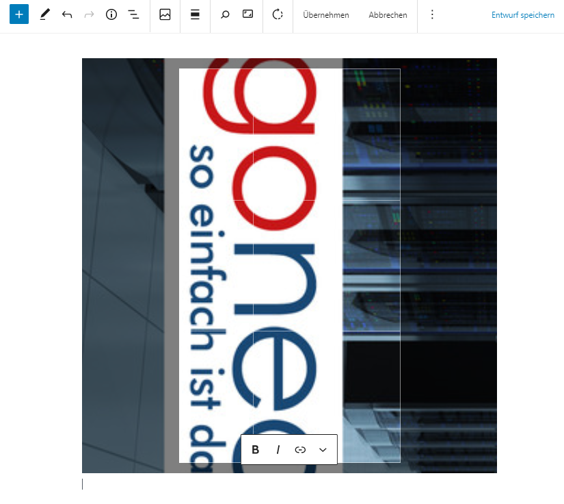Select the pencil edit tools icon

44,14
